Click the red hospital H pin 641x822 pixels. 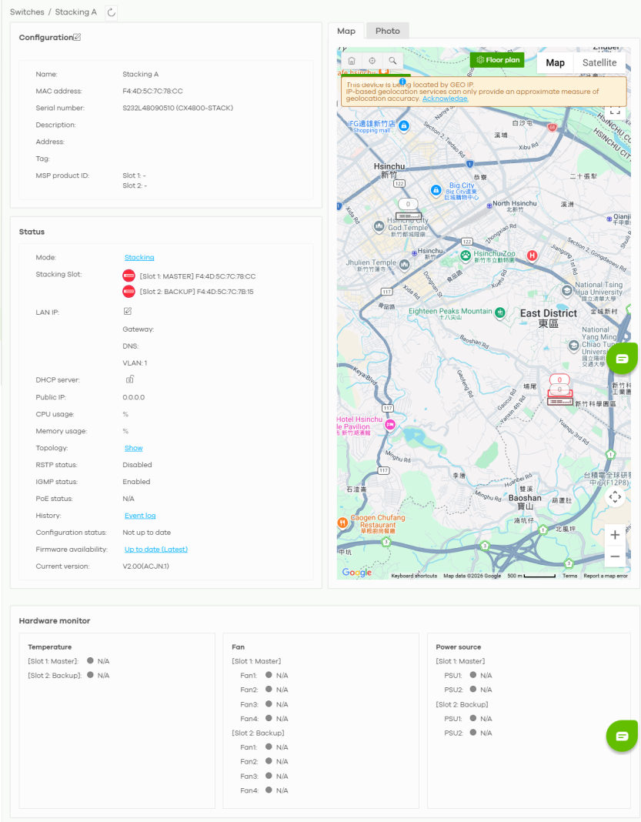532,256
